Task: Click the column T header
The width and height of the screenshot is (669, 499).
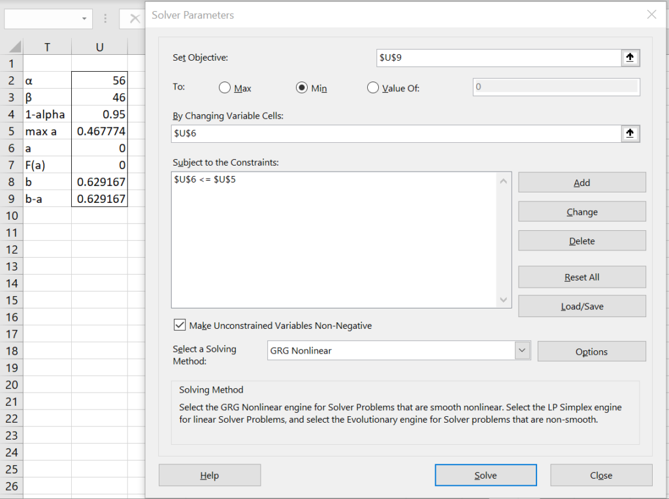Action: 48,46
